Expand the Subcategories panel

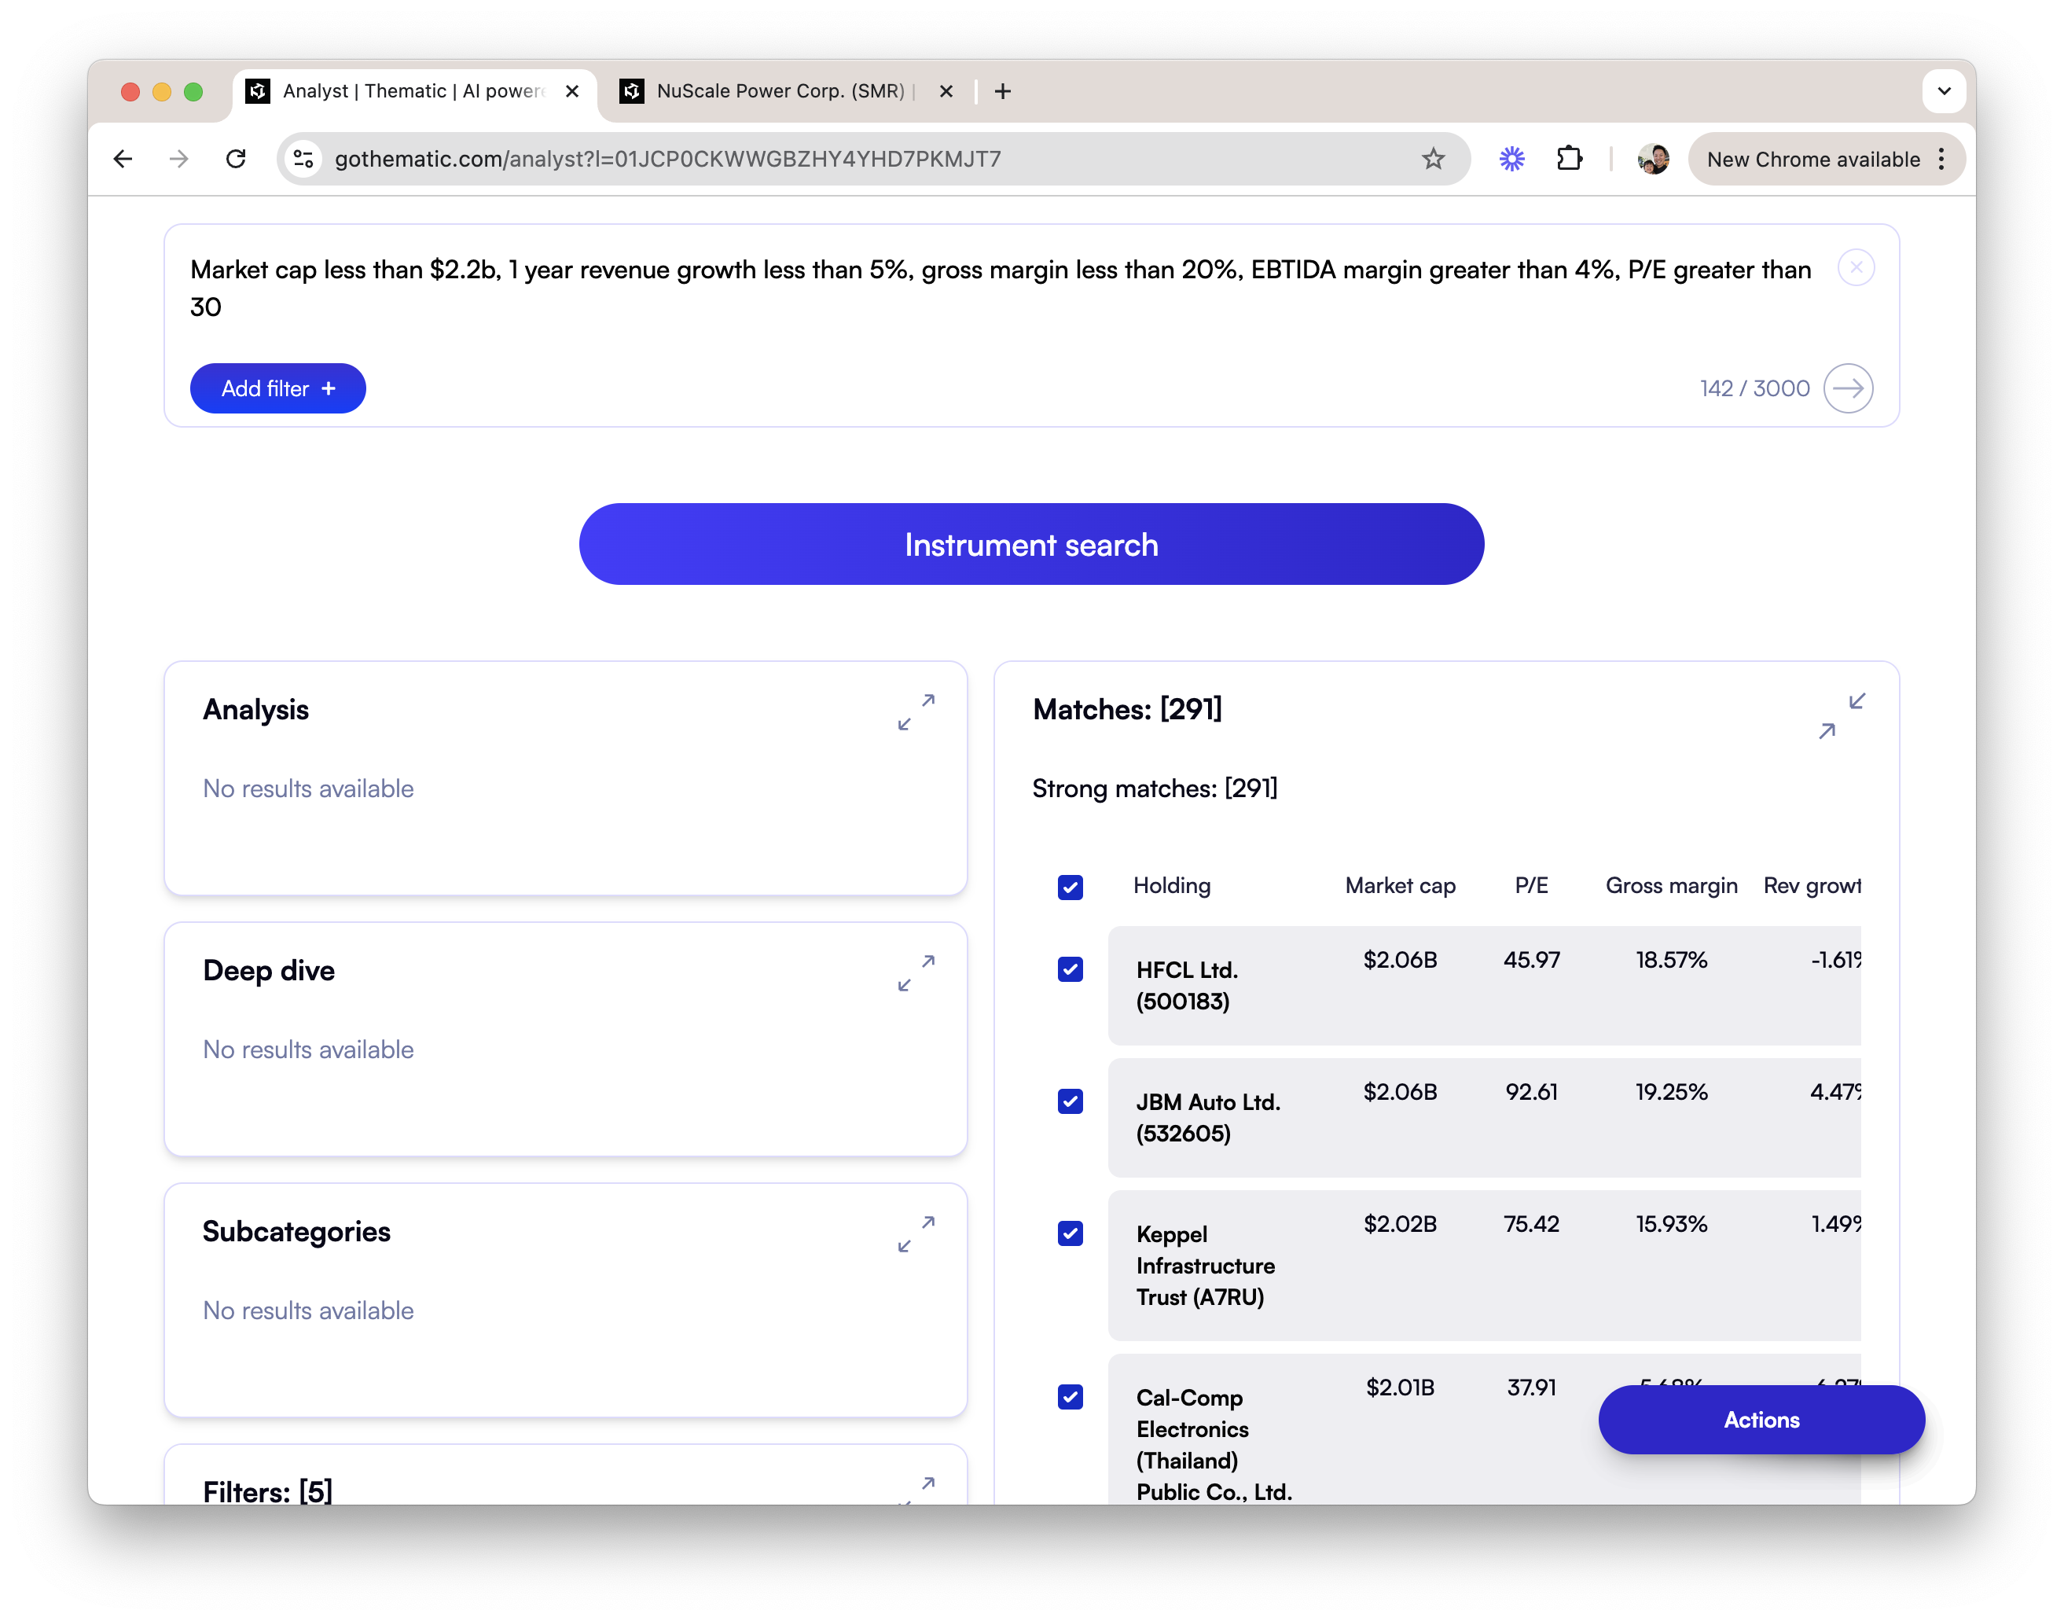coord(916,1233)
